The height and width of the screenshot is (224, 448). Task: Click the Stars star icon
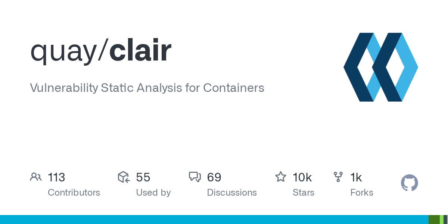[x=280, y=177]
